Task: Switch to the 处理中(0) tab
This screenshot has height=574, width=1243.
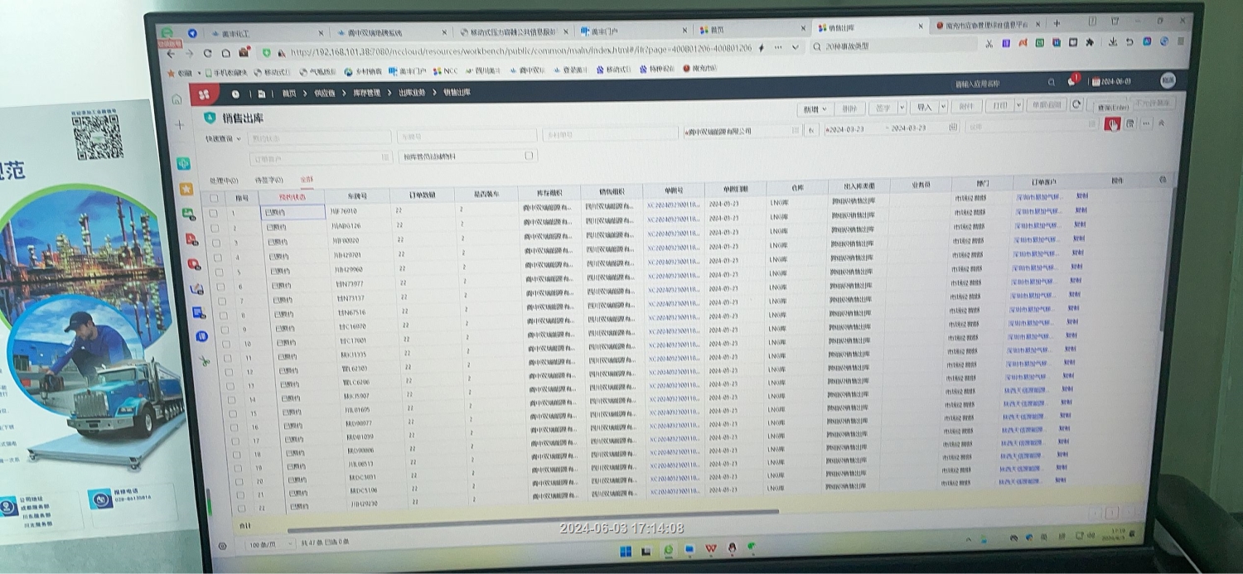Action: tap(223, 180)
